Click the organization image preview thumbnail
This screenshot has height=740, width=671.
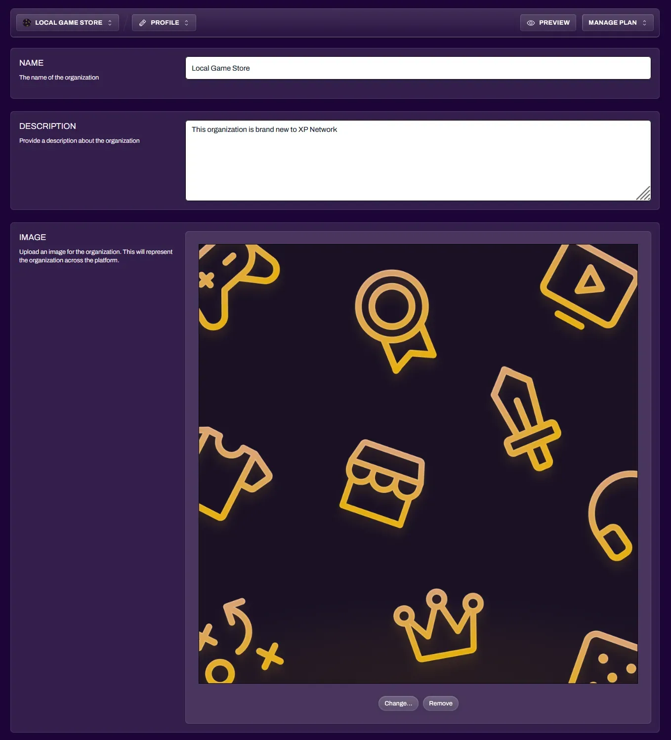coord(418,464)
